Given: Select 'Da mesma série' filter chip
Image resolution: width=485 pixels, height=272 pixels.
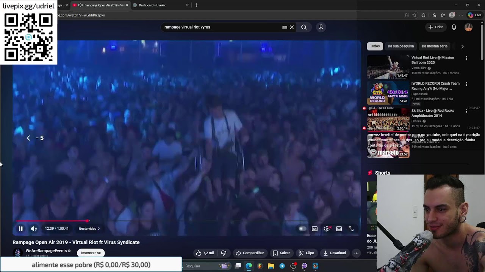Looking at the screenshot, I should (435, 46).
